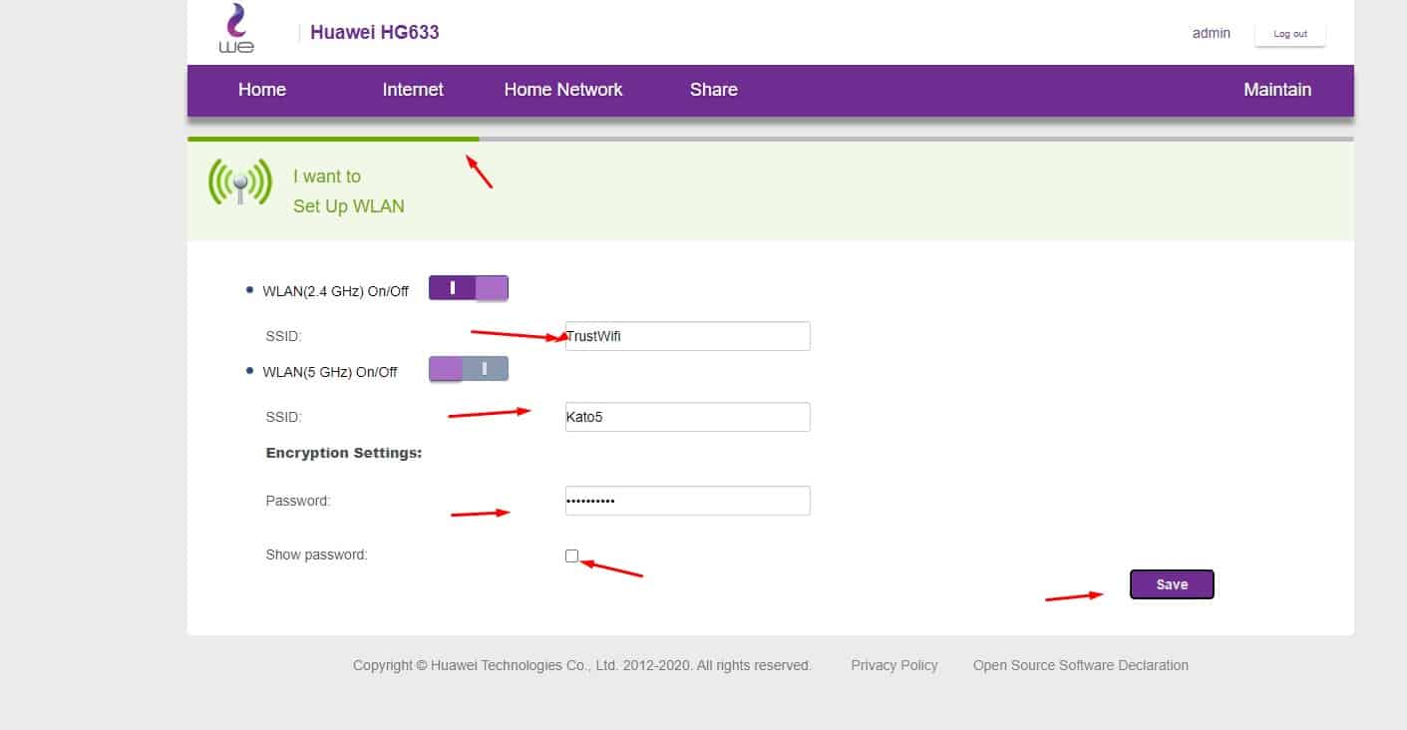Viewport: 1407px width, 730px height.
Task: Click the 2.4 GHz SSID field containing TrustWifi
Action: pos(687,336)
